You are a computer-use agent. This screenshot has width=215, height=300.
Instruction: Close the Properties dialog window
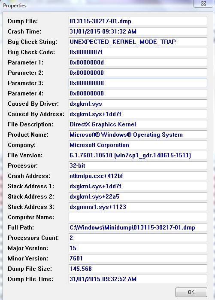pos(203,3)
